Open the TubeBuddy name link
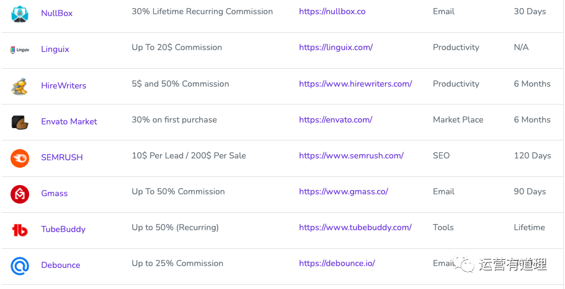The width and height of the screenshot is (565, 289). click(x=63, y=229)
